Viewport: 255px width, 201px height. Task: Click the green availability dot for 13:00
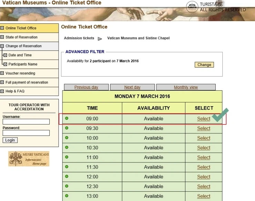67,196
